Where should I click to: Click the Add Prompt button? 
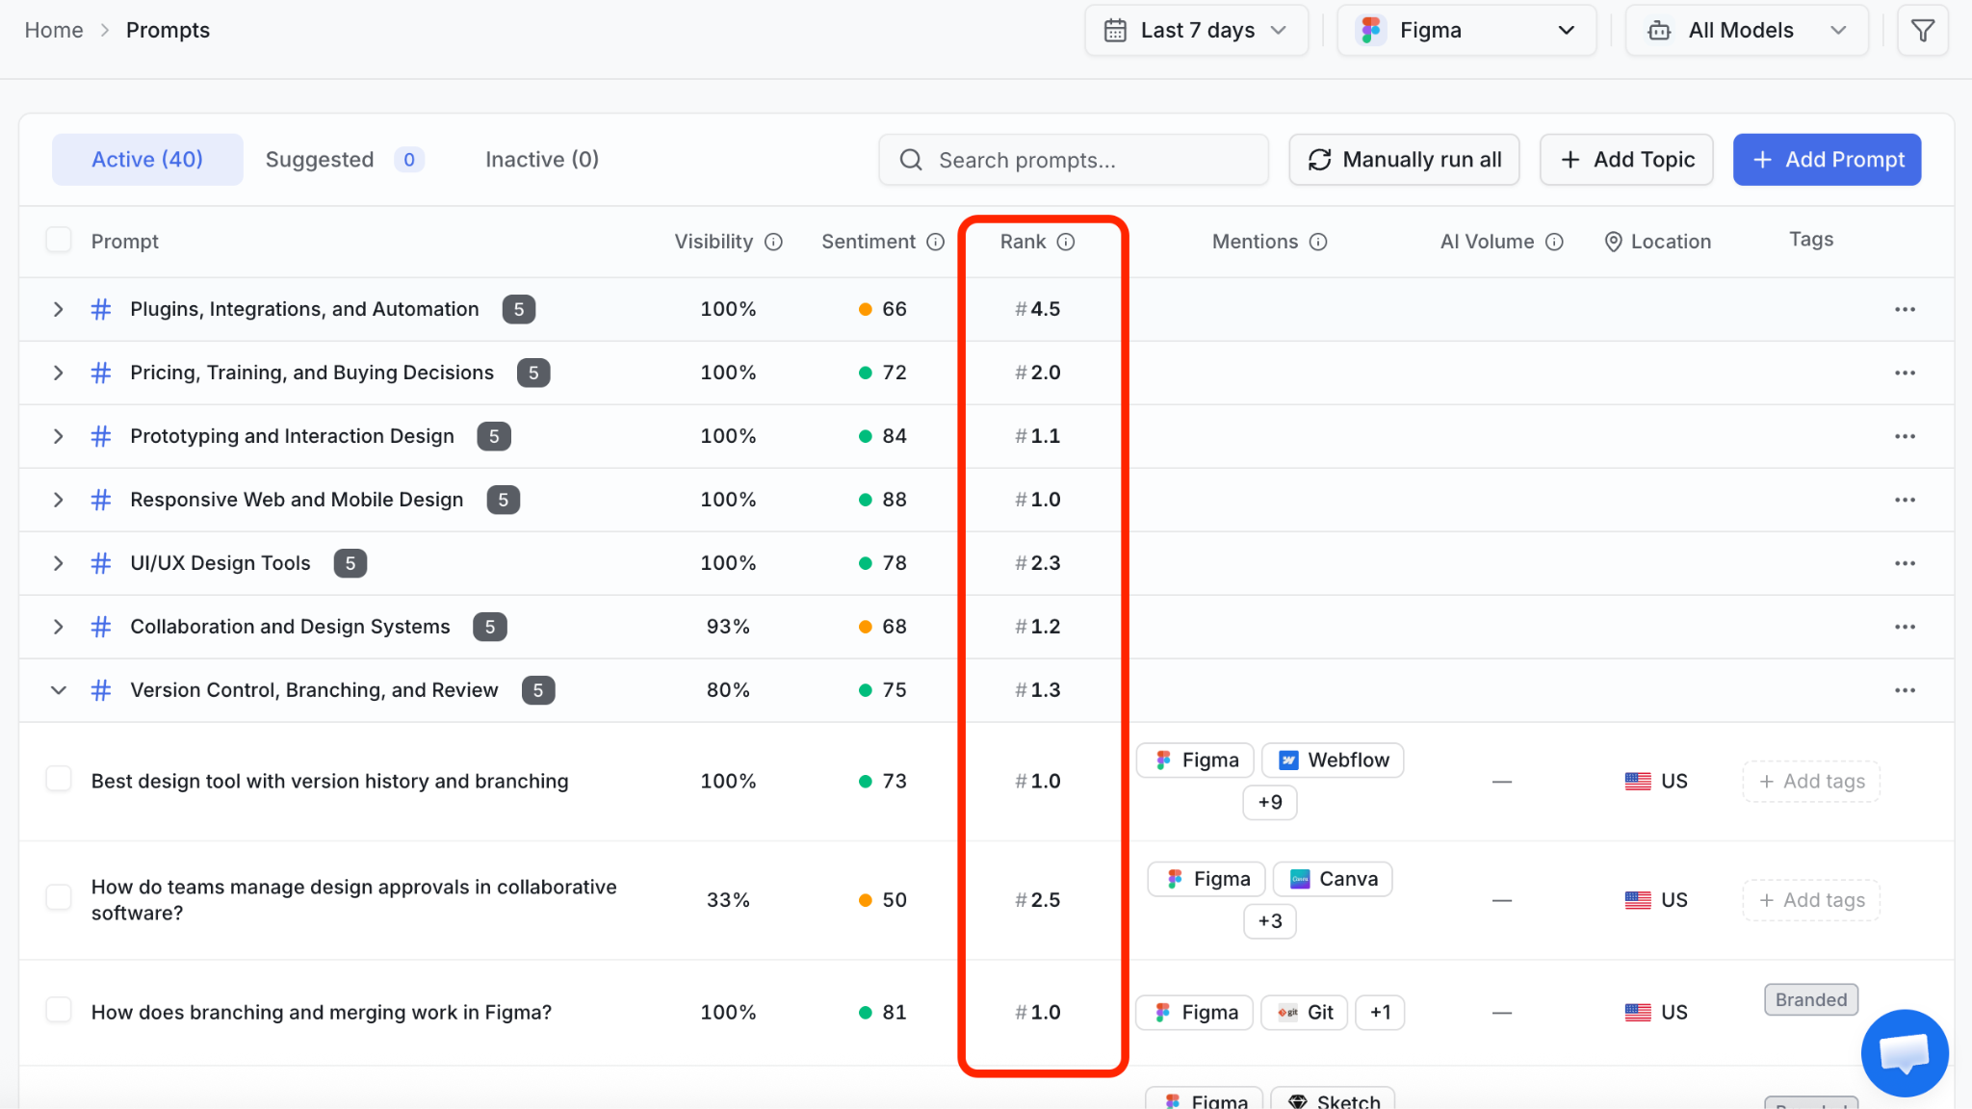[x=1828, y=160]
